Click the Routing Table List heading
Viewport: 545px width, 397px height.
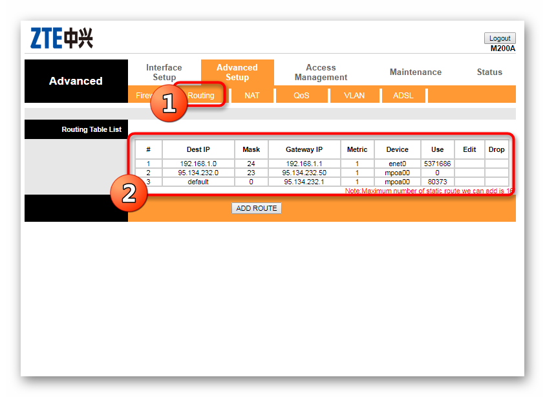[91, 129]
